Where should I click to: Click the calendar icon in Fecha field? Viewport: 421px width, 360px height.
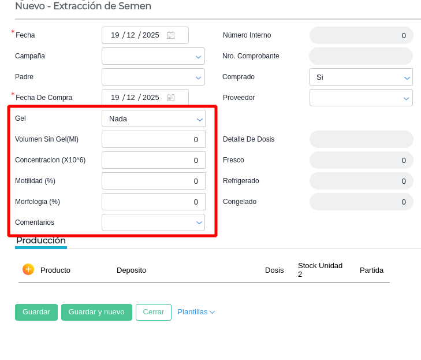click(170, 35)
